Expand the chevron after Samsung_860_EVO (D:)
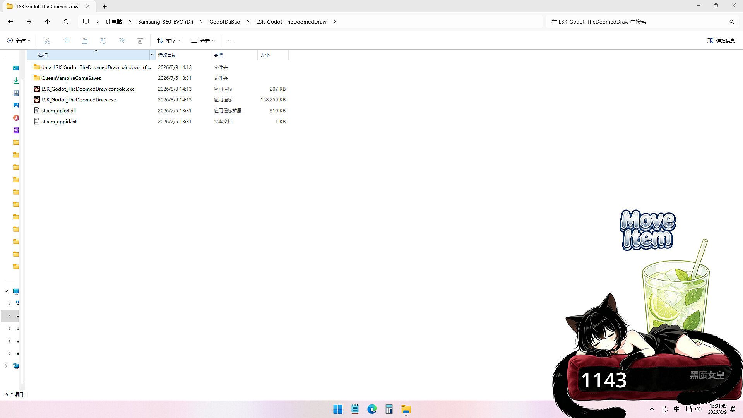The image size is (743, 418). pos(201,22)
